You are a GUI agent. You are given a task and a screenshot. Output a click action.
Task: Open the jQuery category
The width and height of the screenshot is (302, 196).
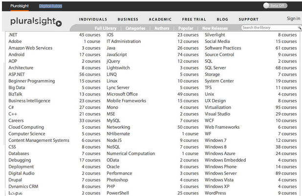coord(113,61)
